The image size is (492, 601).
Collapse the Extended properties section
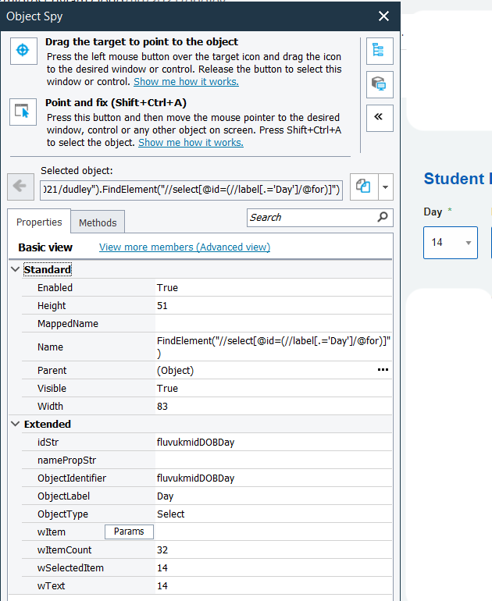[16, 424]
